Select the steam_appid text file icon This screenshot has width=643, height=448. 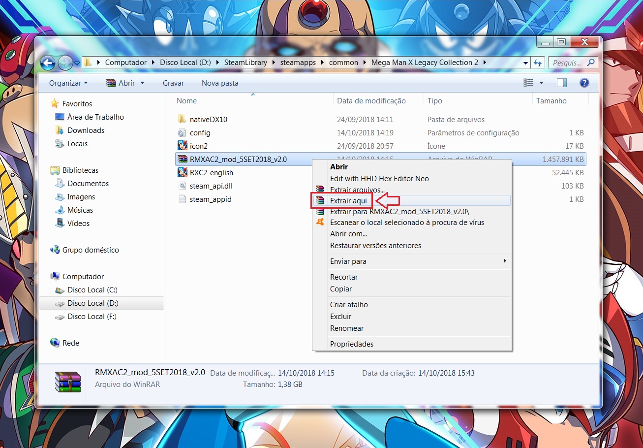(x=182, y=199)
